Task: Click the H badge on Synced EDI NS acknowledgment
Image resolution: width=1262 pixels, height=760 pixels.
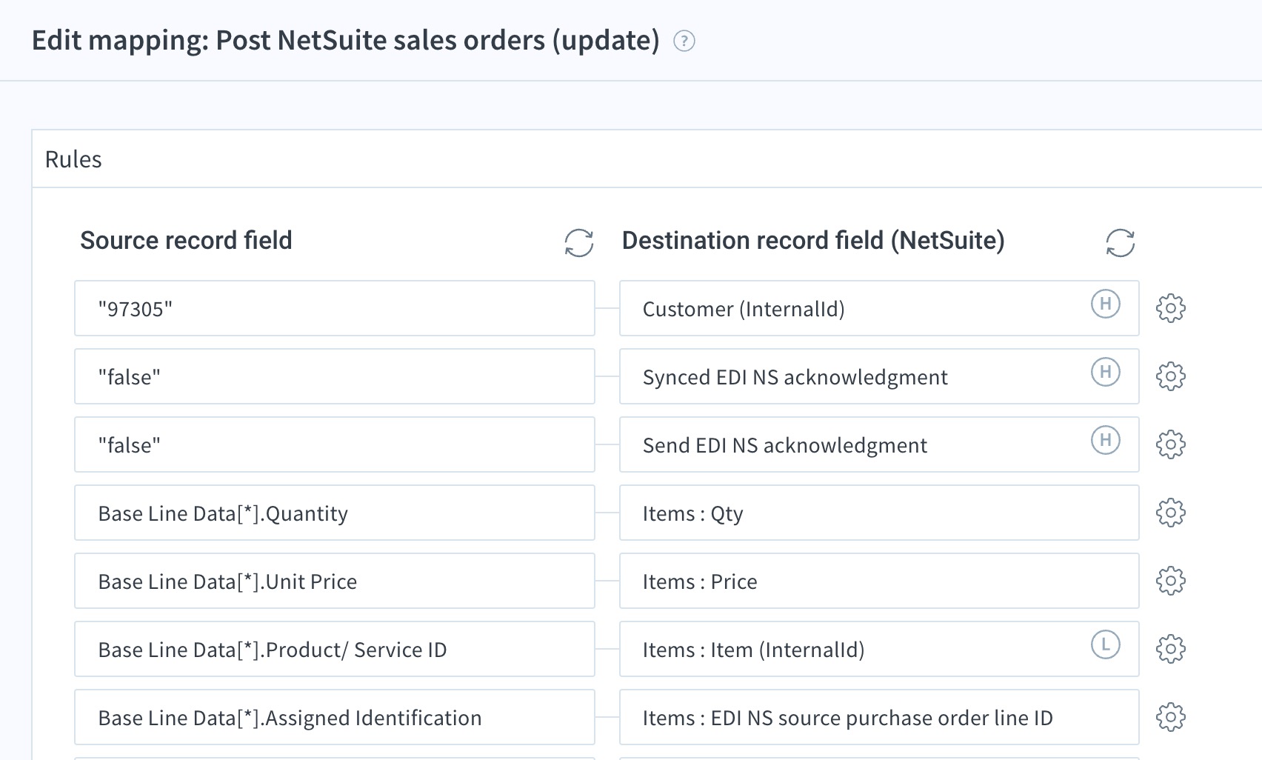Action: [1105, 372]
